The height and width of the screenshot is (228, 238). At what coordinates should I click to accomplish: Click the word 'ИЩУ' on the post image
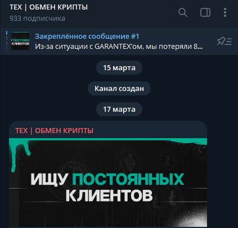tap(49, 179)
